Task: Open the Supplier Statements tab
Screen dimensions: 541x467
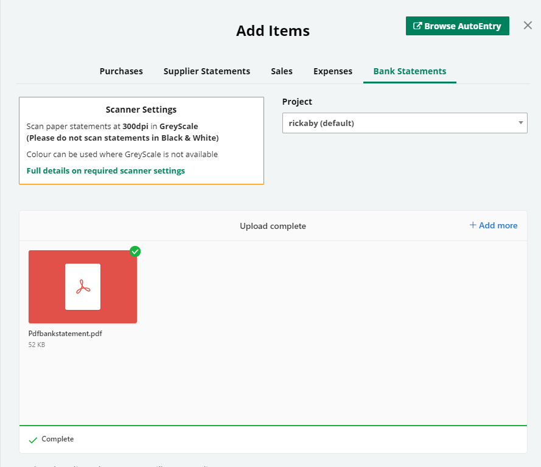Action: tap(207, 71)
